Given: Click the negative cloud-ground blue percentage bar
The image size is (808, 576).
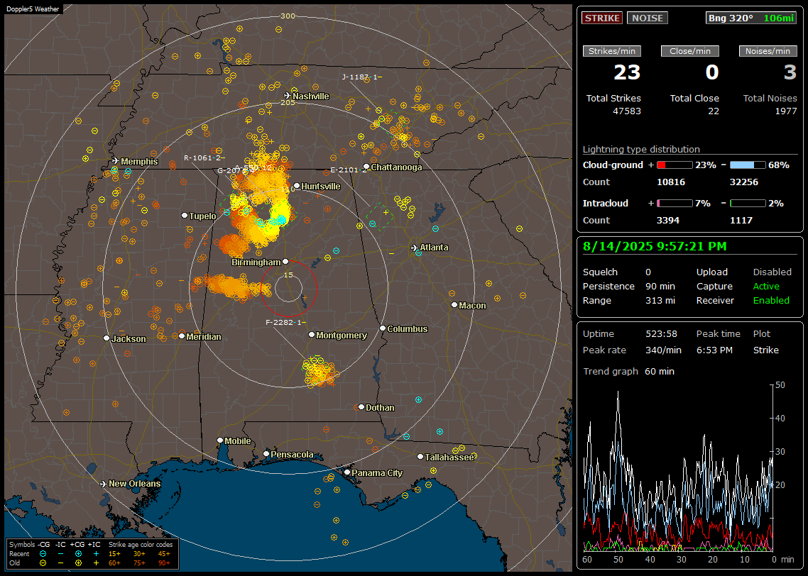Looking at the screenshot, I should pyautogui.click(x=747, y=165).
